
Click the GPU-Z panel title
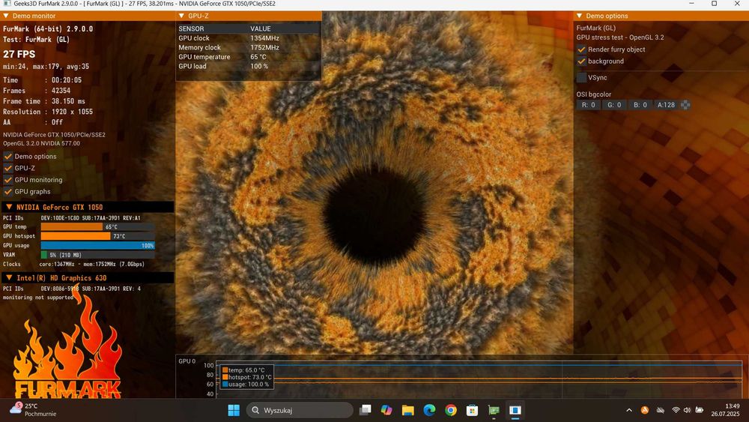198,16
